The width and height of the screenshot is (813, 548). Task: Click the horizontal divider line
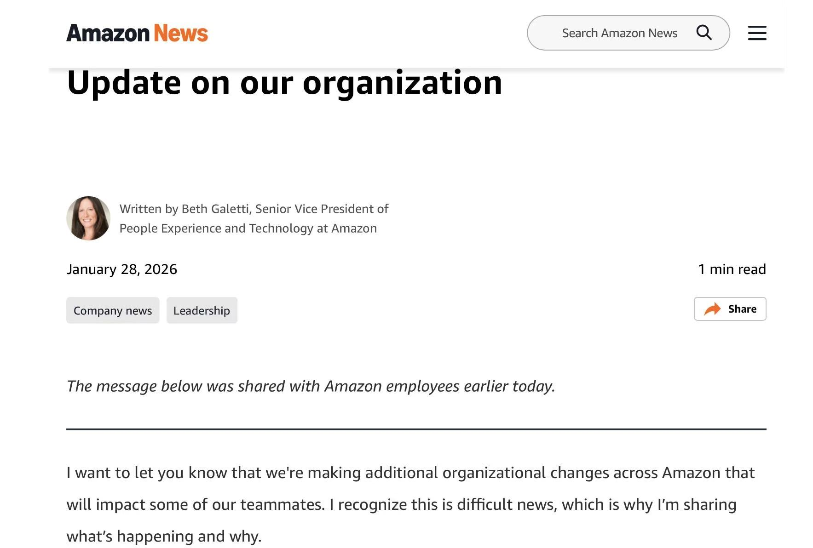point(416,429)
